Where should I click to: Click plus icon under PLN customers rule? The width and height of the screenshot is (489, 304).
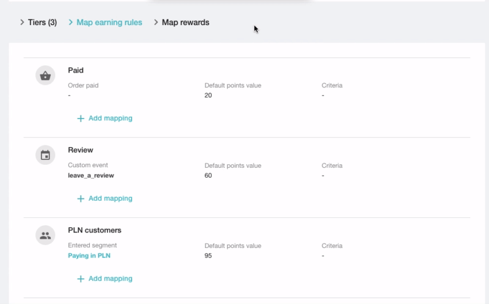tap(81, 279)
